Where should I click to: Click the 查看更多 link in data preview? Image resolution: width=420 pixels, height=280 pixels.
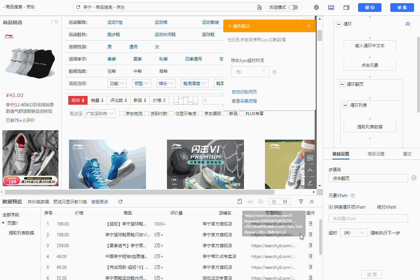[x=100, y=202]
